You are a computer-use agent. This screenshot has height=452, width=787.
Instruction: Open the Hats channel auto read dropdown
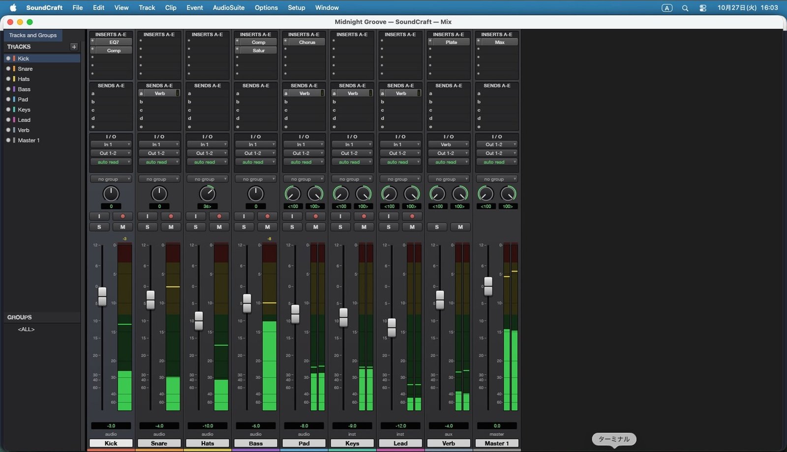point(207,162)
